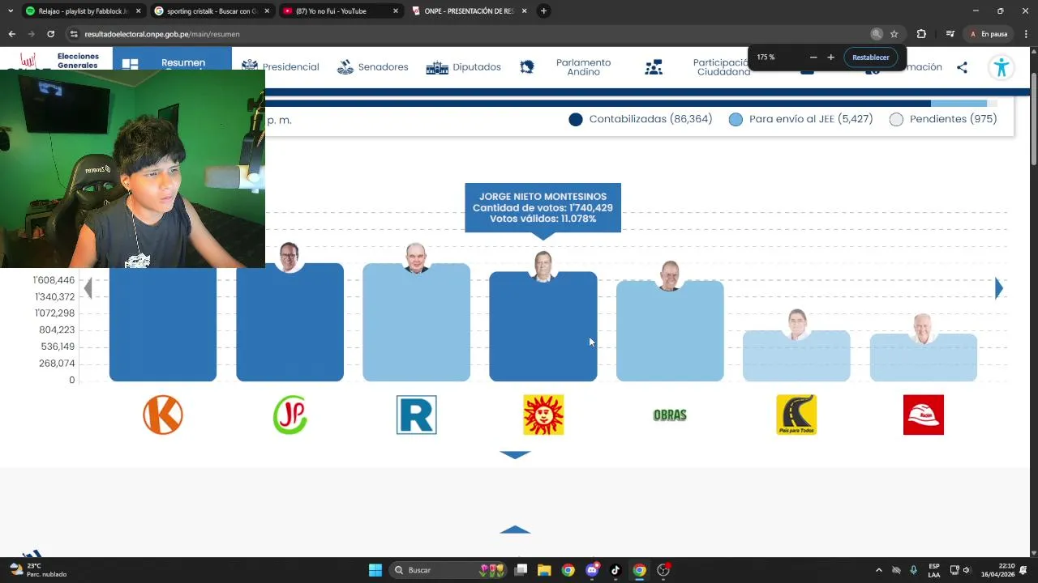Click the OBRAS party logo

tap(670, 415)
